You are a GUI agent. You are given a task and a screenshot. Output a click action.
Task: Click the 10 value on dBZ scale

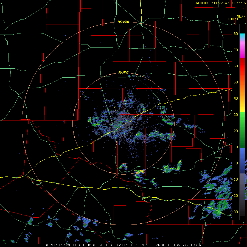point(236,147)
